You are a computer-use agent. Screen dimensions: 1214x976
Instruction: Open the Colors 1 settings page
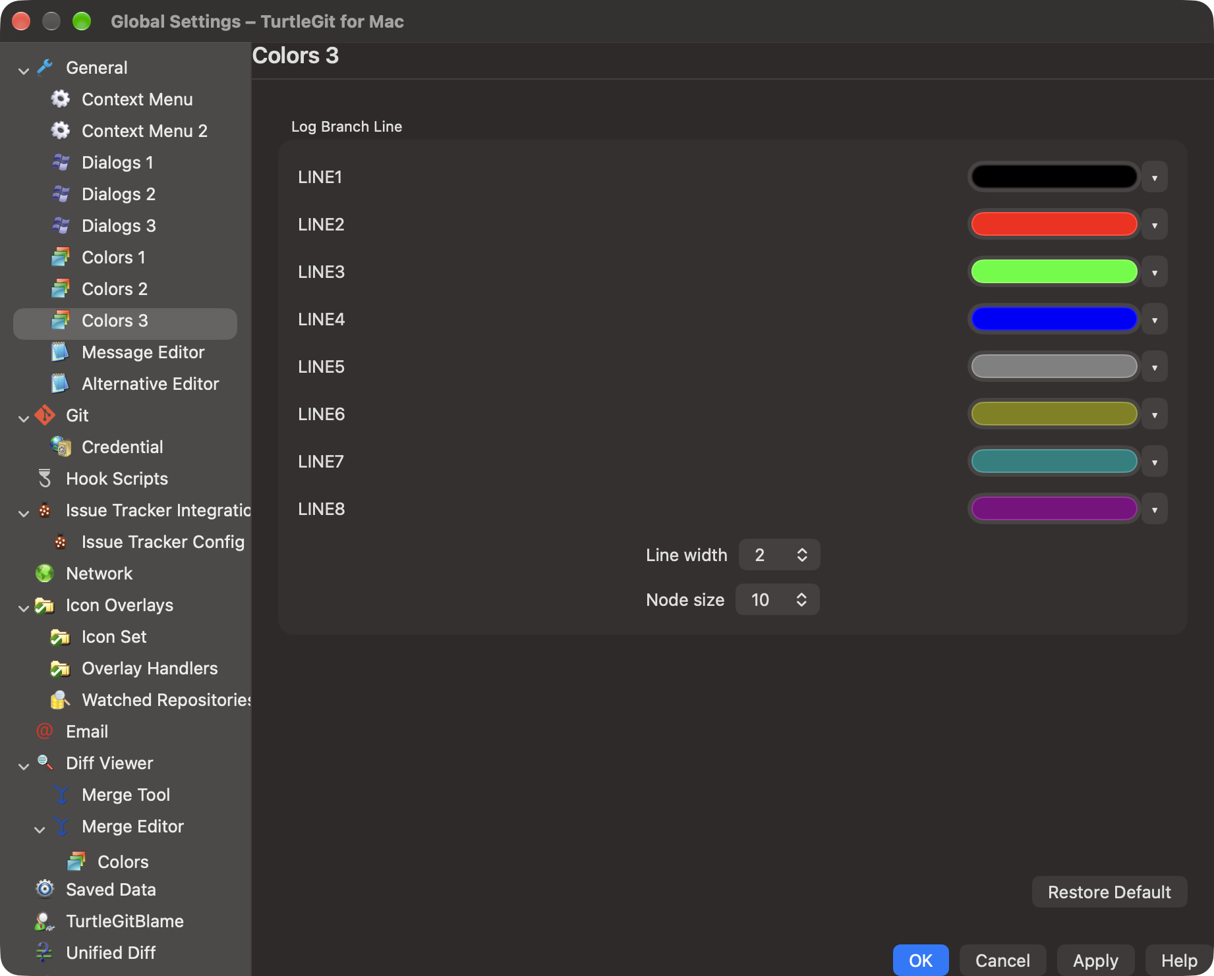point(113,257)
